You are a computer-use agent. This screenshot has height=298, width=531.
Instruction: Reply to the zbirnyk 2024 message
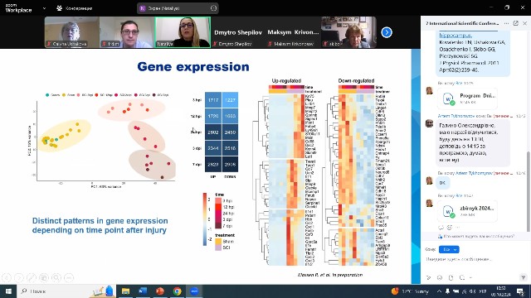[x=441, y=228]
